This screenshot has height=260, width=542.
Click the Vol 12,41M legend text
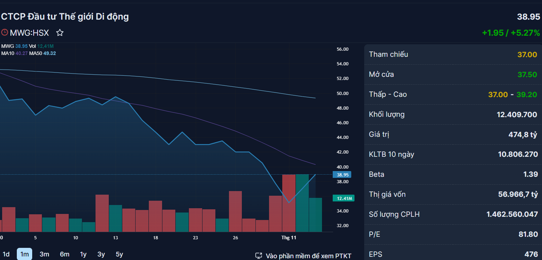[41, 46]
